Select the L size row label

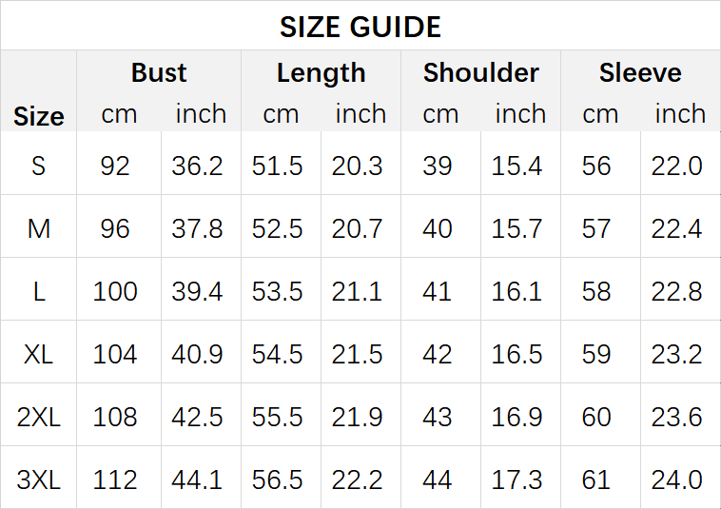[x=39, y=291]
